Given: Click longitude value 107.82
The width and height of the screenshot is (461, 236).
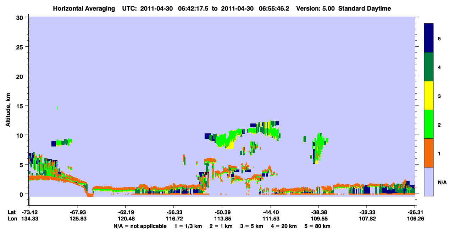Looking at the screenshot, I should (367, 219).
